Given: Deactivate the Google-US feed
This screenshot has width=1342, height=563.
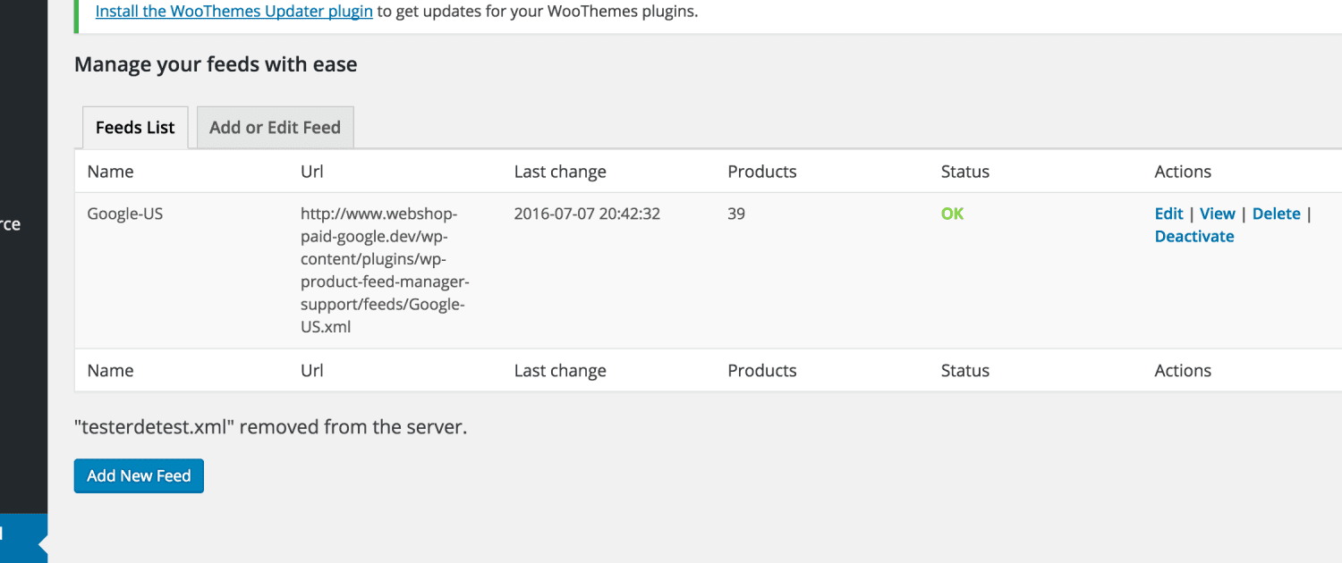Looking at the screenshot, I should click(x=1193, y=237).
